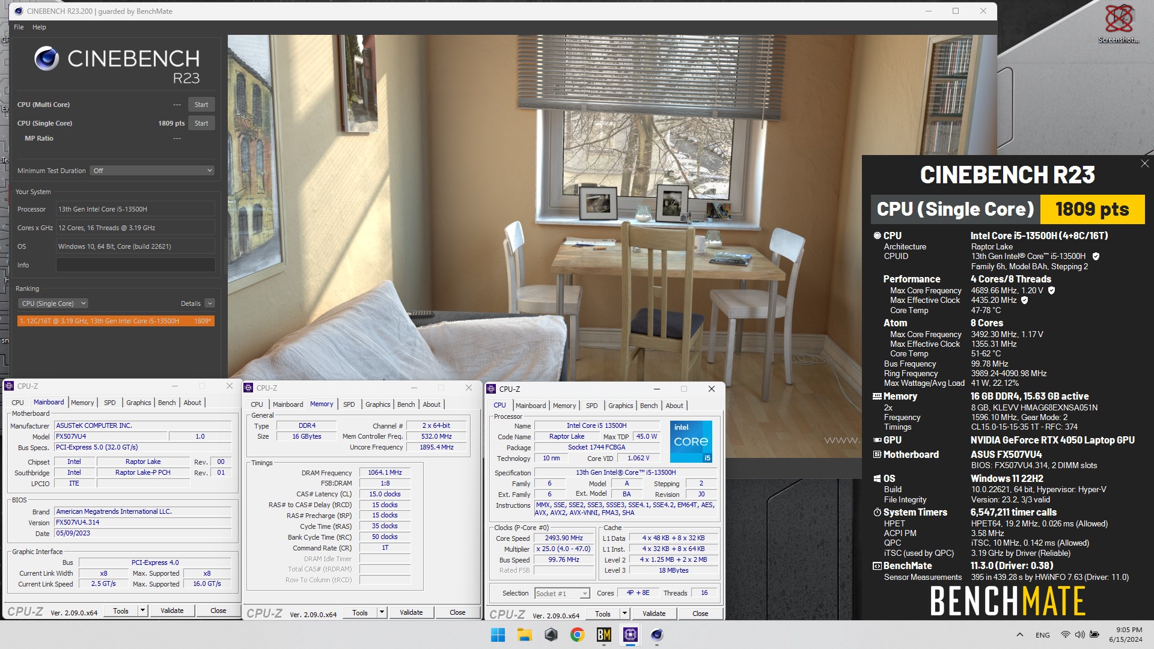Click CPU-Z Memory window title icon
This screenshot has height=649, width=1154.
249,388
